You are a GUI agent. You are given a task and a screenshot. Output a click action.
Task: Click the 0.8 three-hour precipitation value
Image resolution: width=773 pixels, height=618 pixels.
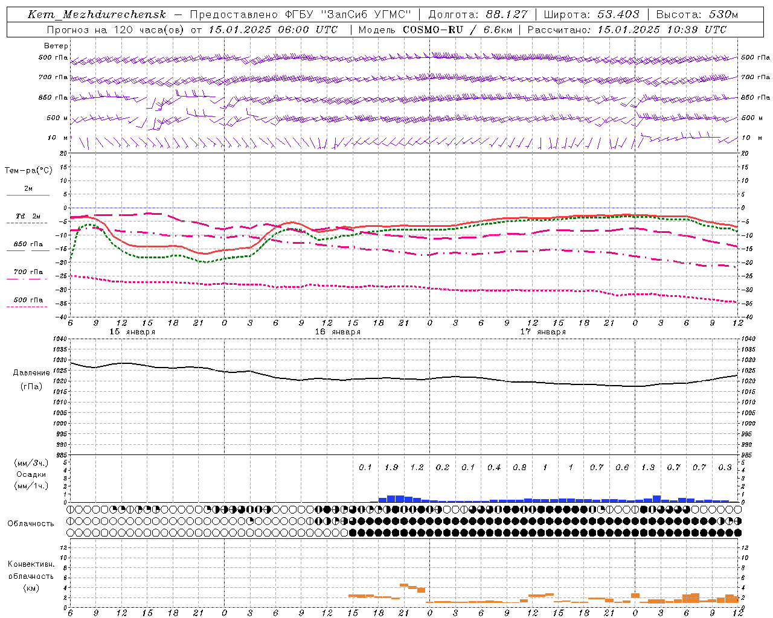pyautogui.click(x=519, y=468)
